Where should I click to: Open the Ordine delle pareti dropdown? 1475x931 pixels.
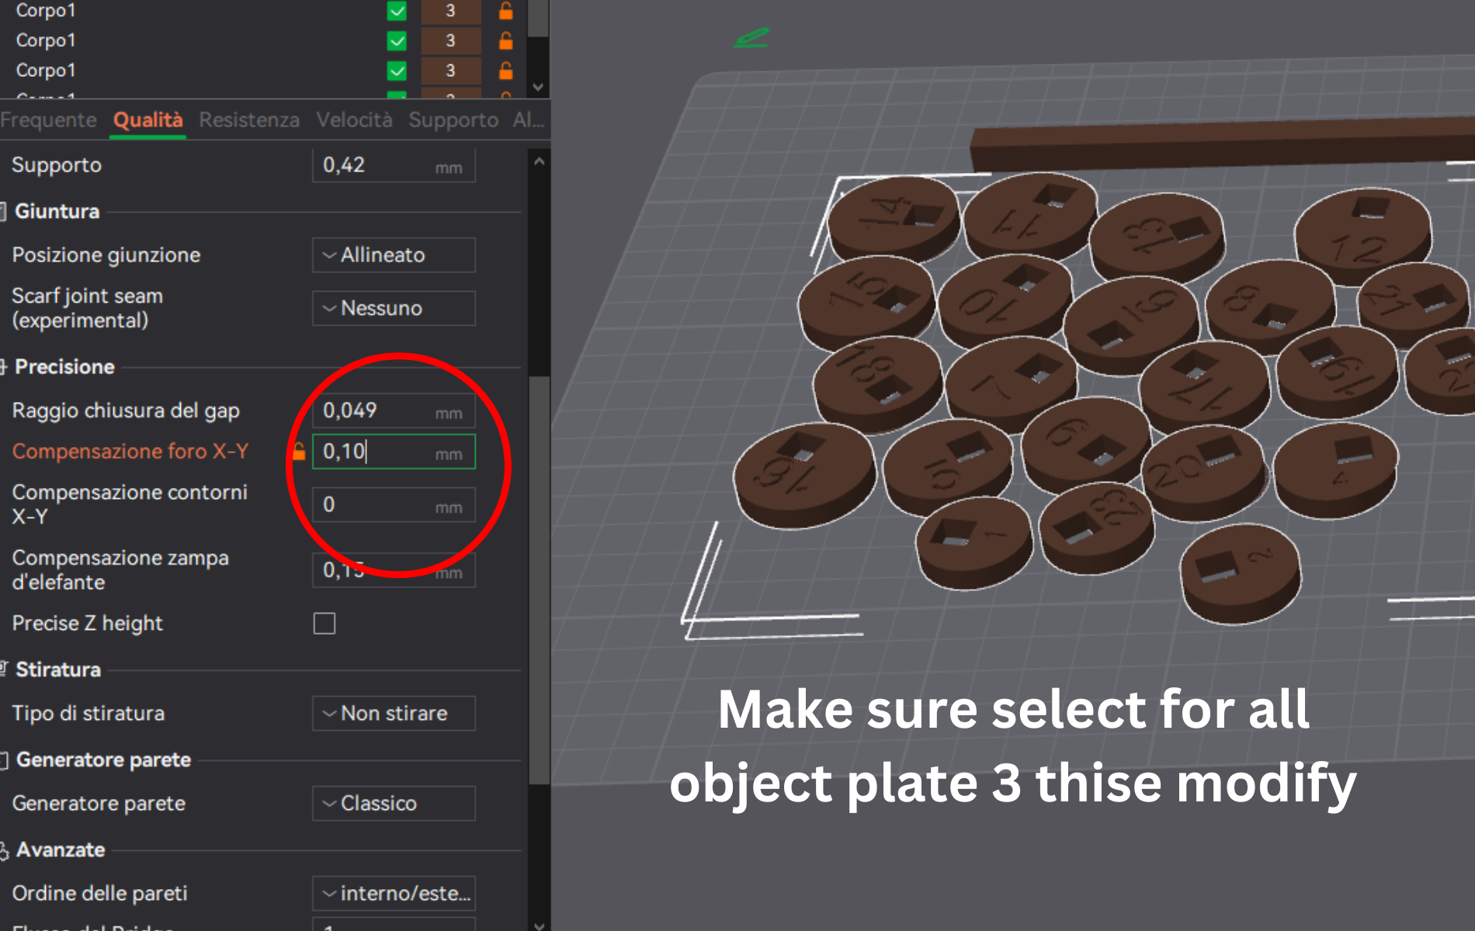[x=394, y=893]
